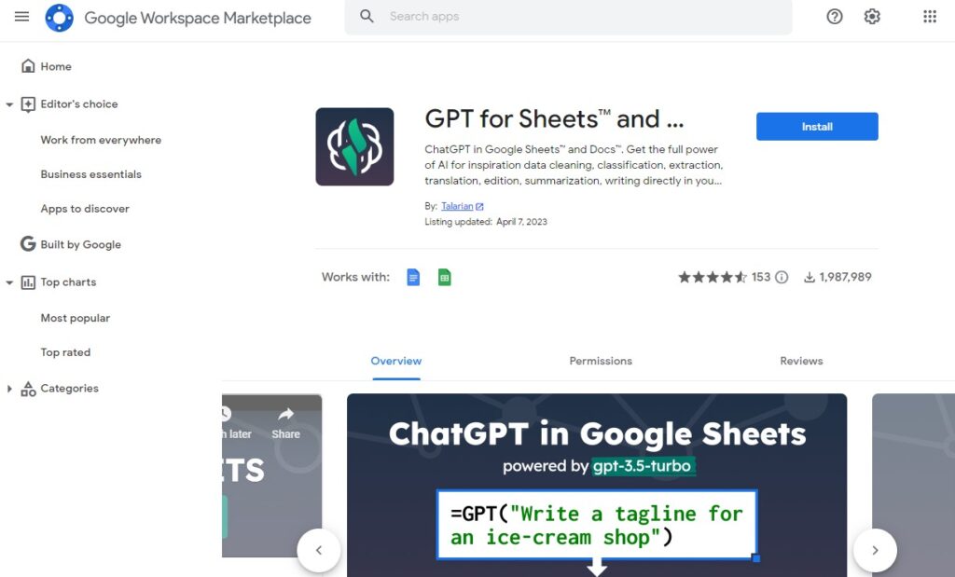Select the Google Sheets compatibility icon

pyautogui.click(x=444, y=277)
